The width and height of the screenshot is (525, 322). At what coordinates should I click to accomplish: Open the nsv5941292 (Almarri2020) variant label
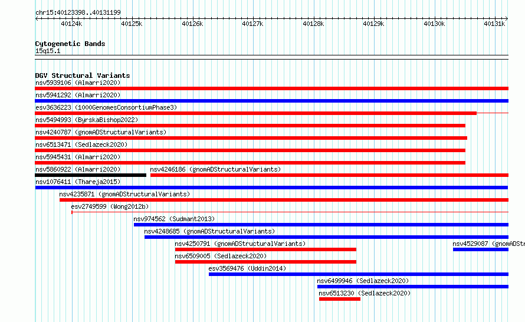click(78, 95)
